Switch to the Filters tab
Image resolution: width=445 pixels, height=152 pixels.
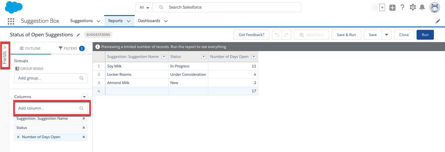click(71, 48)
